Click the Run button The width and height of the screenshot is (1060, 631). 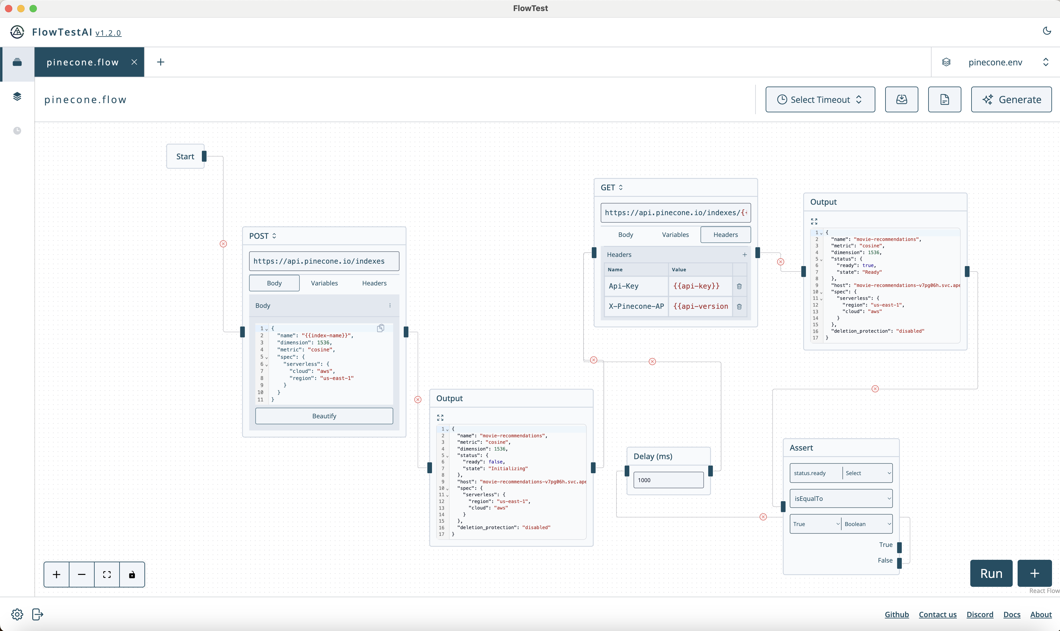coord(991,573)
